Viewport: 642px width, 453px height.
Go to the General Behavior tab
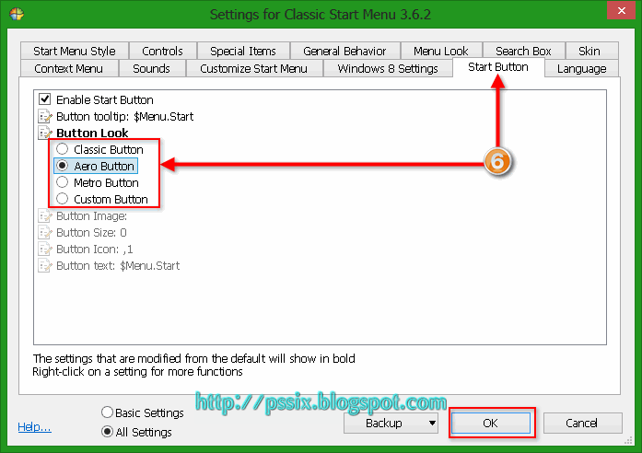344,52
